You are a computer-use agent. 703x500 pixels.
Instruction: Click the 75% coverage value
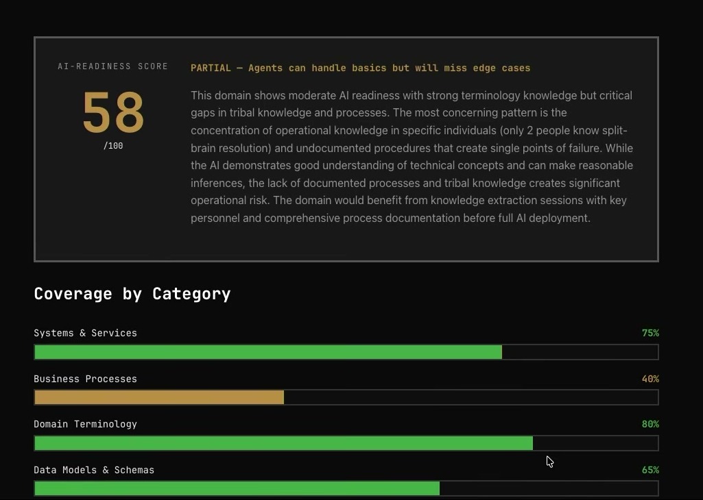pos(650,333)
